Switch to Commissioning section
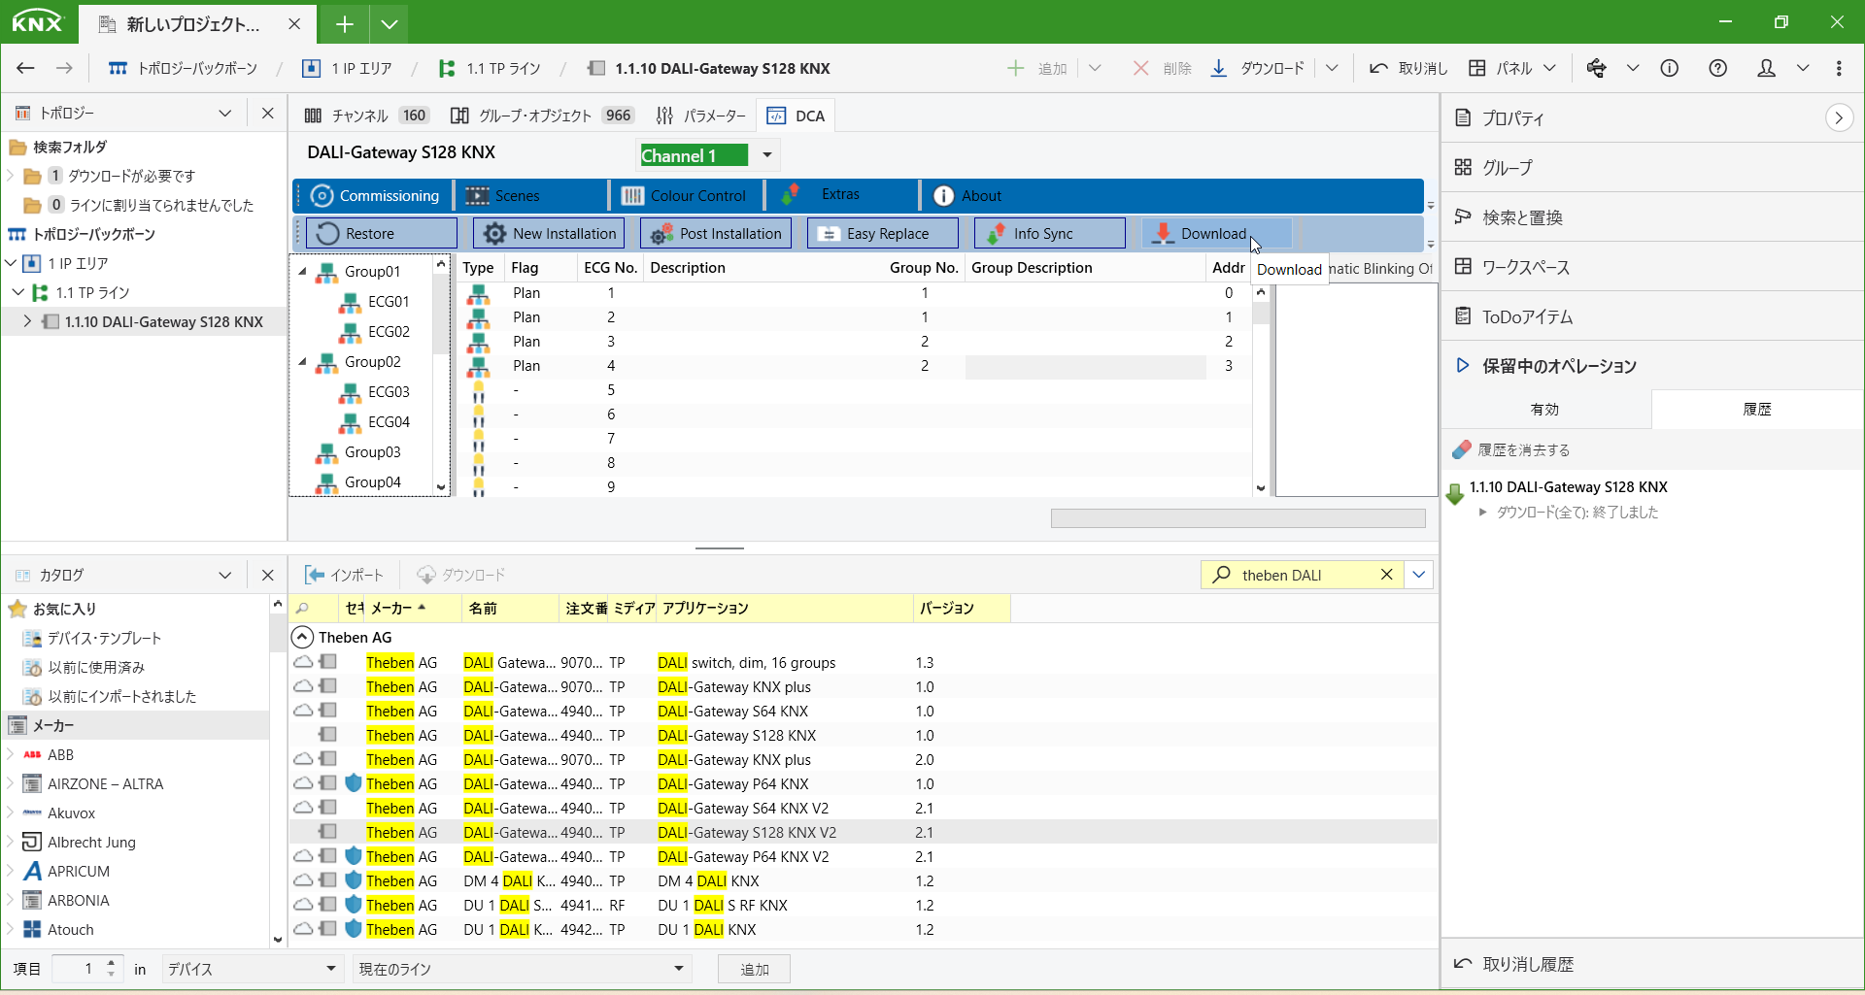This screenshot has height=995, width=1865. pos(374,195)
